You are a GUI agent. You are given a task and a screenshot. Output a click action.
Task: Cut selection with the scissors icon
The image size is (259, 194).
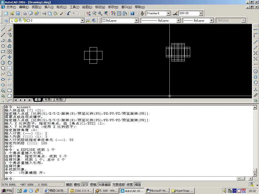(44, 13)
